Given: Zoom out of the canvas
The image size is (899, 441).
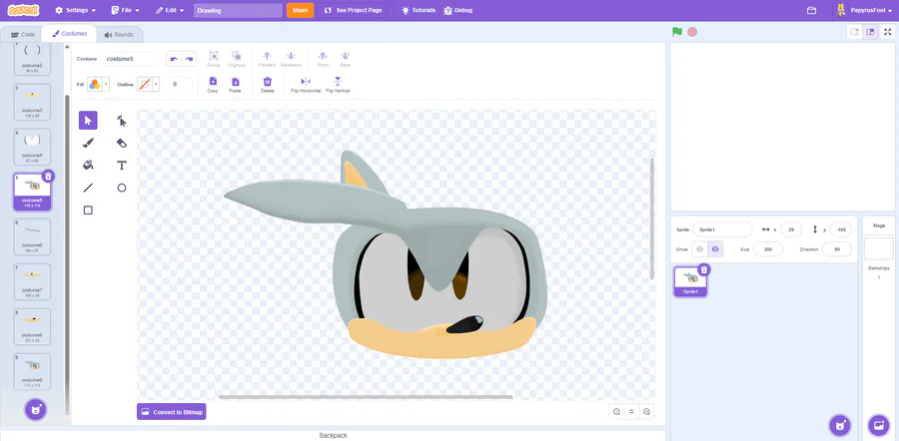Looking at the screenshot, I should coord(616,412).
